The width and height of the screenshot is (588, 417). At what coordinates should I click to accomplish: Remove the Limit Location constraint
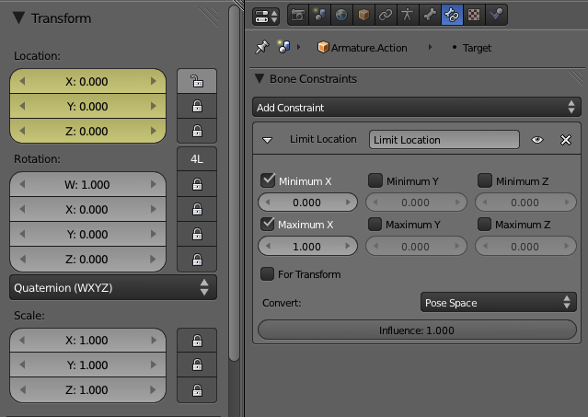[566, 140]
